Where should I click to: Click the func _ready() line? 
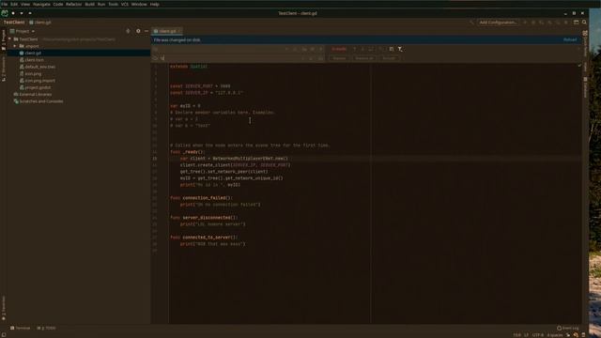point(188,152)
